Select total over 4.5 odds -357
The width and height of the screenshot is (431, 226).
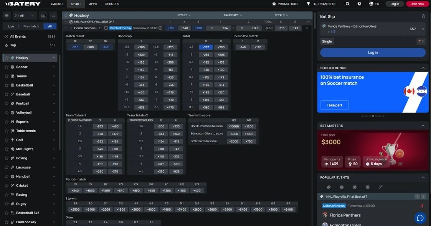(x=206, y=47)
